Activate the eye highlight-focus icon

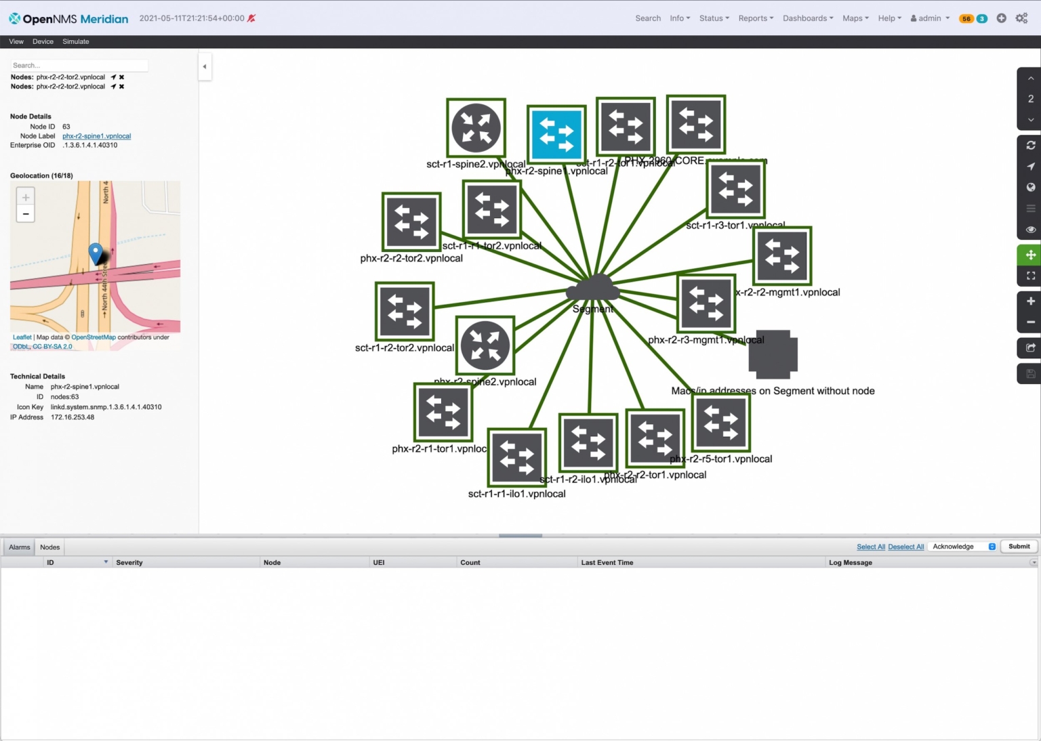tap(1030, 230)
